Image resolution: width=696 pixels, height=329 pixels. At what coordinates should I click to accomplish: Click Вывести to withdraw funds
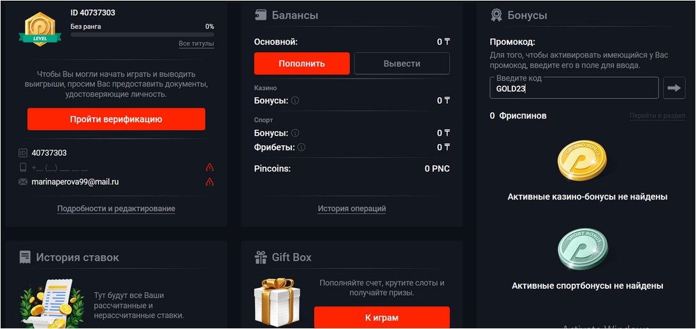[402, 64]
